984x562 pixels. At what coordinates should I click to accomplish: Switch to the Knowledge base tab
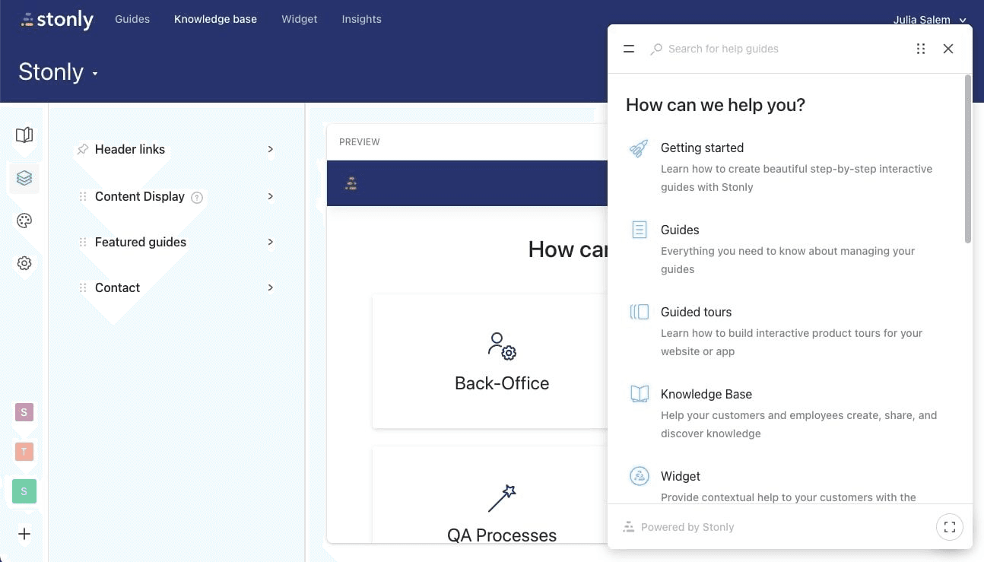pyautogui.click(x=215, y=19)
